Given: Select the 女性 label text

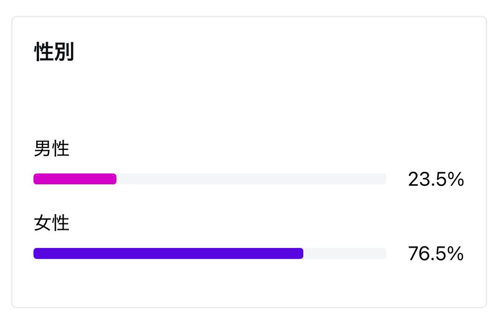Looking at the screenshot, I should pos(52,224).
